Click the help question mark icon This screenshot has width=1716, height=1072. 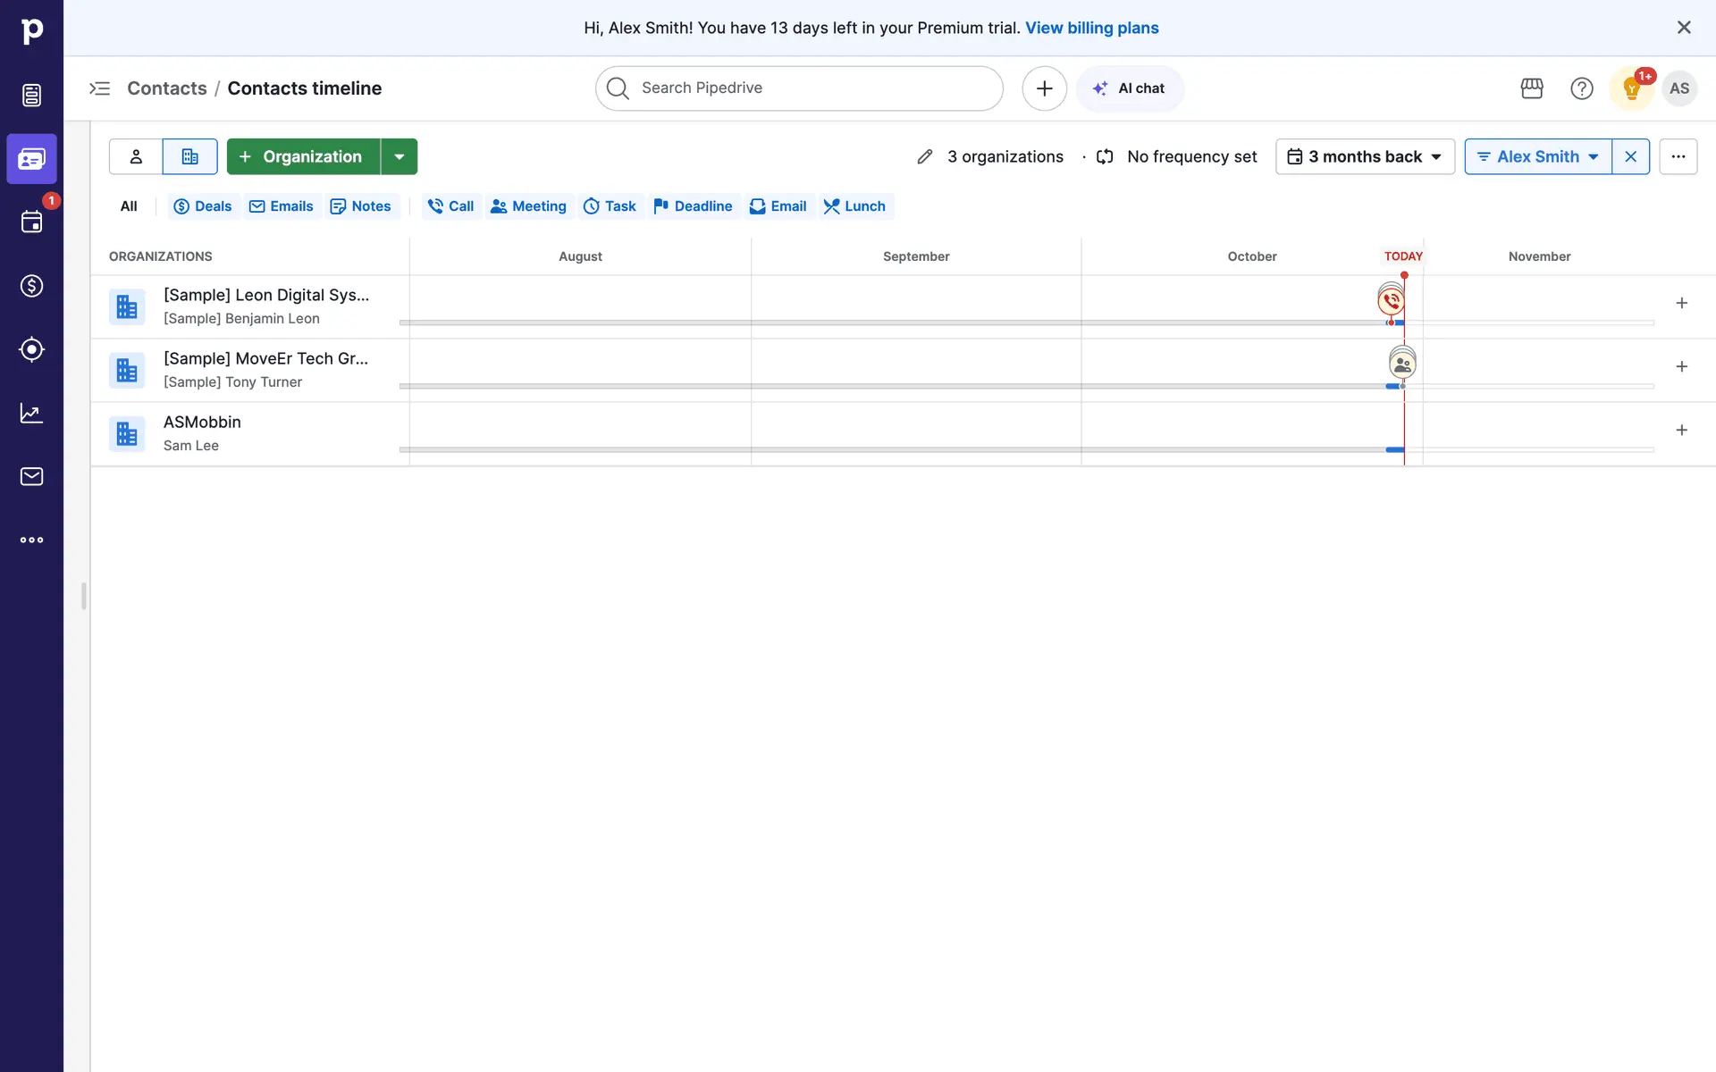point(1582,88)
